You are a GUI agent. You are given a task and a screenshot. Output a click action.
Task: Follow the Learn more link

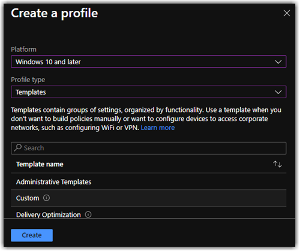[x=158, y=128]
